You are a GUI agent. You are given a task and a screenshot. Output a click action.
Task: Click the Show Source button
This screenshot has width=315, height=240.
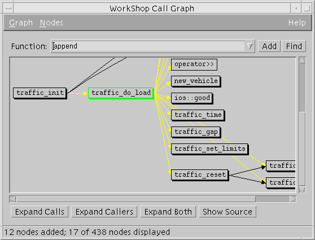coord(227,212)
